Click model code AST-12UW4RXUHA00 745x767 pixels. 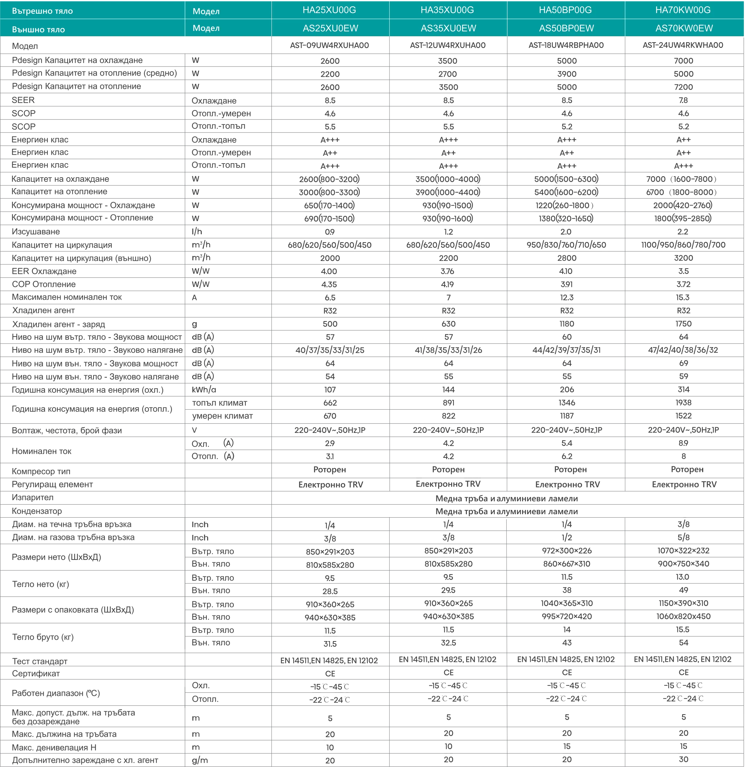coord(448,45)
